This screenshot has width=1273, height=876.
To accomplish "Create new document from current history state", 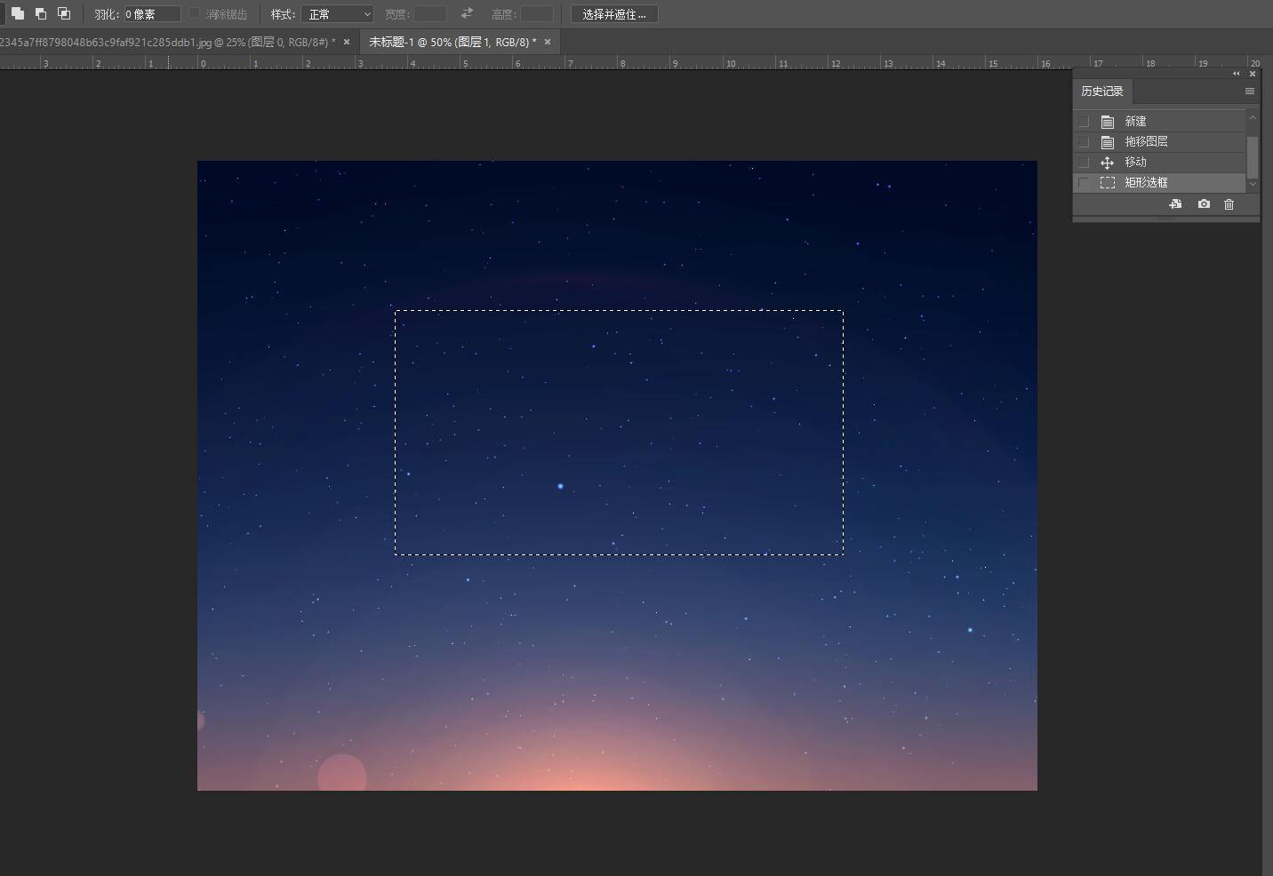I will click(x=1175, y=204).
